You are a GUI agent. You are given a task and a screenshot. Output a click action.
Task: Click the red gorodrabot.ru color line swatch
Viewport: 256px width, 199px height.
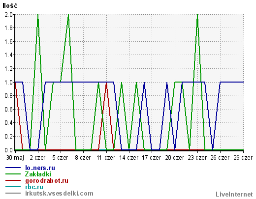13,180
